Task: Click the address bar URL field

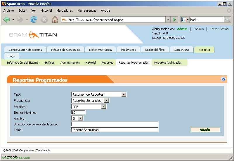Action: tap(113, 20)
